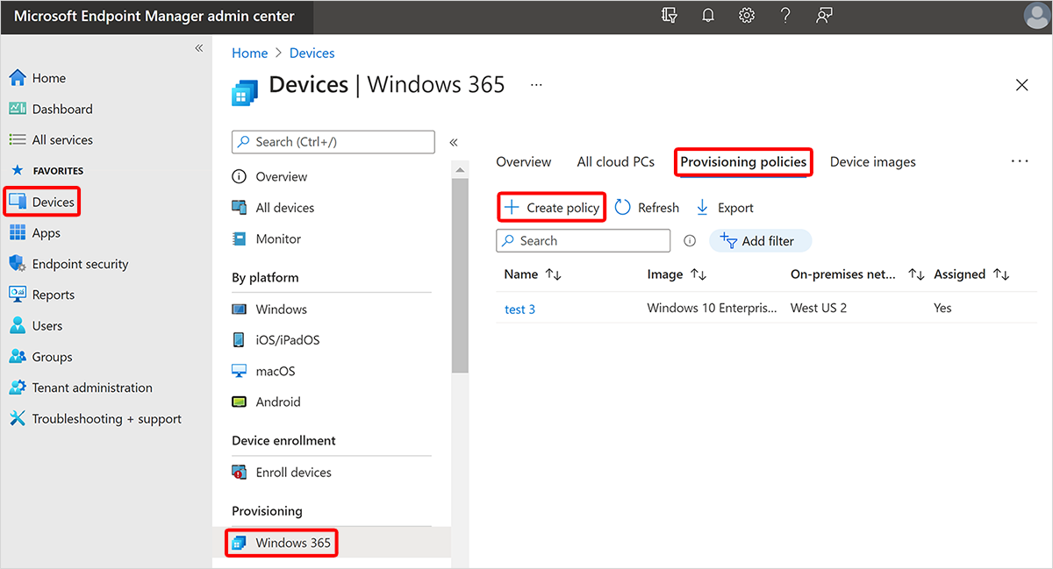The width and height of the screenshot is (1053, 569).
Task: Switch to Provisioning policies tab
Action: pyautogui.click(x=743, y=162)
